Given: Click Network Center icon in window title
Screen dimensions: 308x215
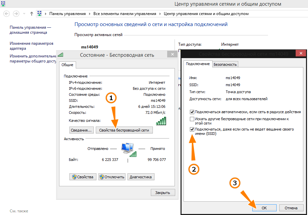Looking at the screenshot, I should (x=3, y=4).
